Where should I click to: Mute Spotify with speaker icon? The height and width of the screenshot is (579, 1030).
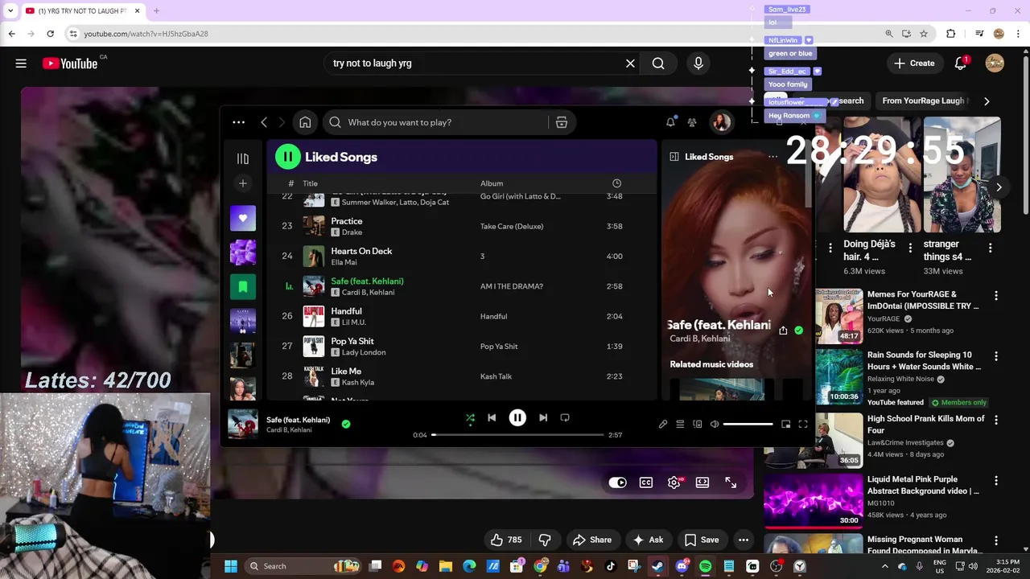pyautogui.click(x=715, y=424)
